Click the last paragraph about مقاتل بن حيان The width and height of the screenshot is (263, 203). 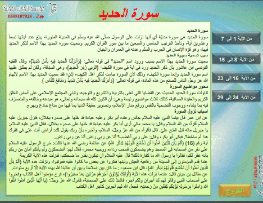pyautogui.click(x=108, y=180)
